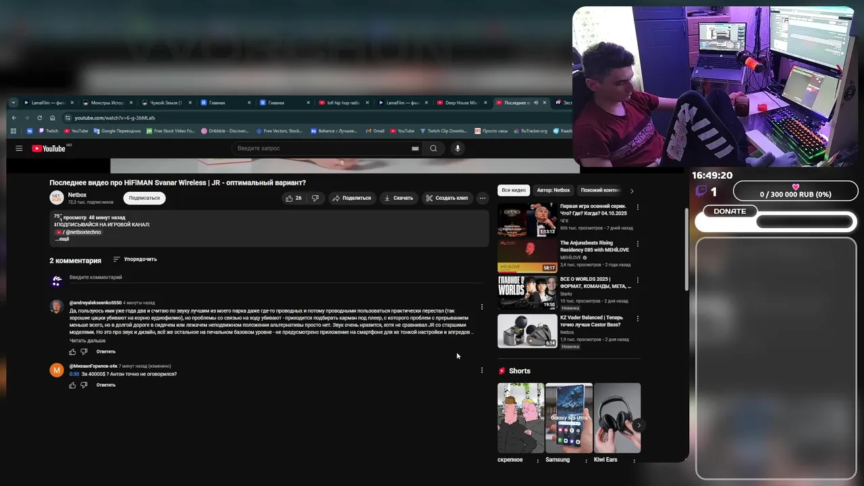Open Netbox channel avatar

(x=57, y=198)
